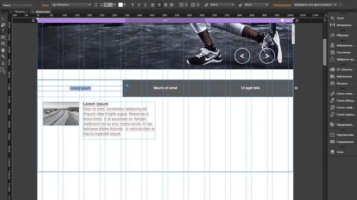The image size is (357, 200).
Task: Click the orange Гиперссылки label
Action: point(282,5)
